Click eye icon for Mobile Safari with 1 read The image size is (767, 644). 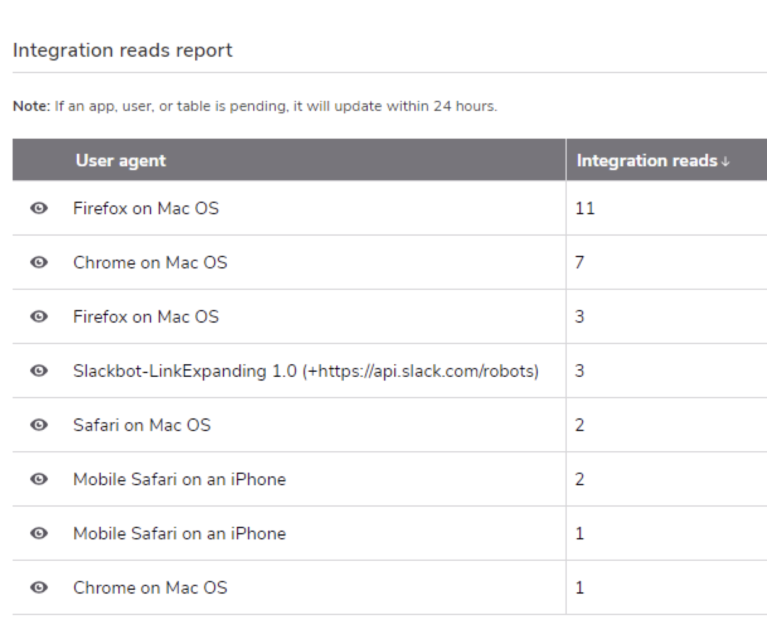(39, 534)
